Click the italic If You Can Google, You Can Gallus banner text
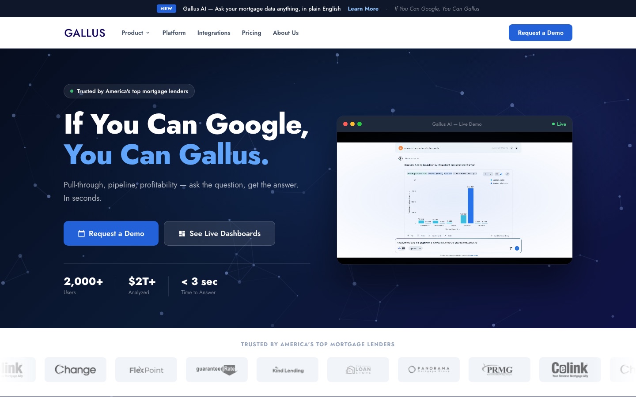 [437, 8]
